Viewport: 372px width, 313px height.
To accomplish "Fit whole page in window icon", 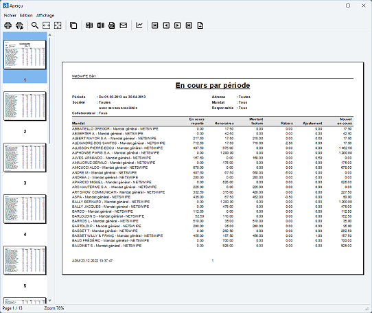I will pyautogui.click(x=58, y=25).
